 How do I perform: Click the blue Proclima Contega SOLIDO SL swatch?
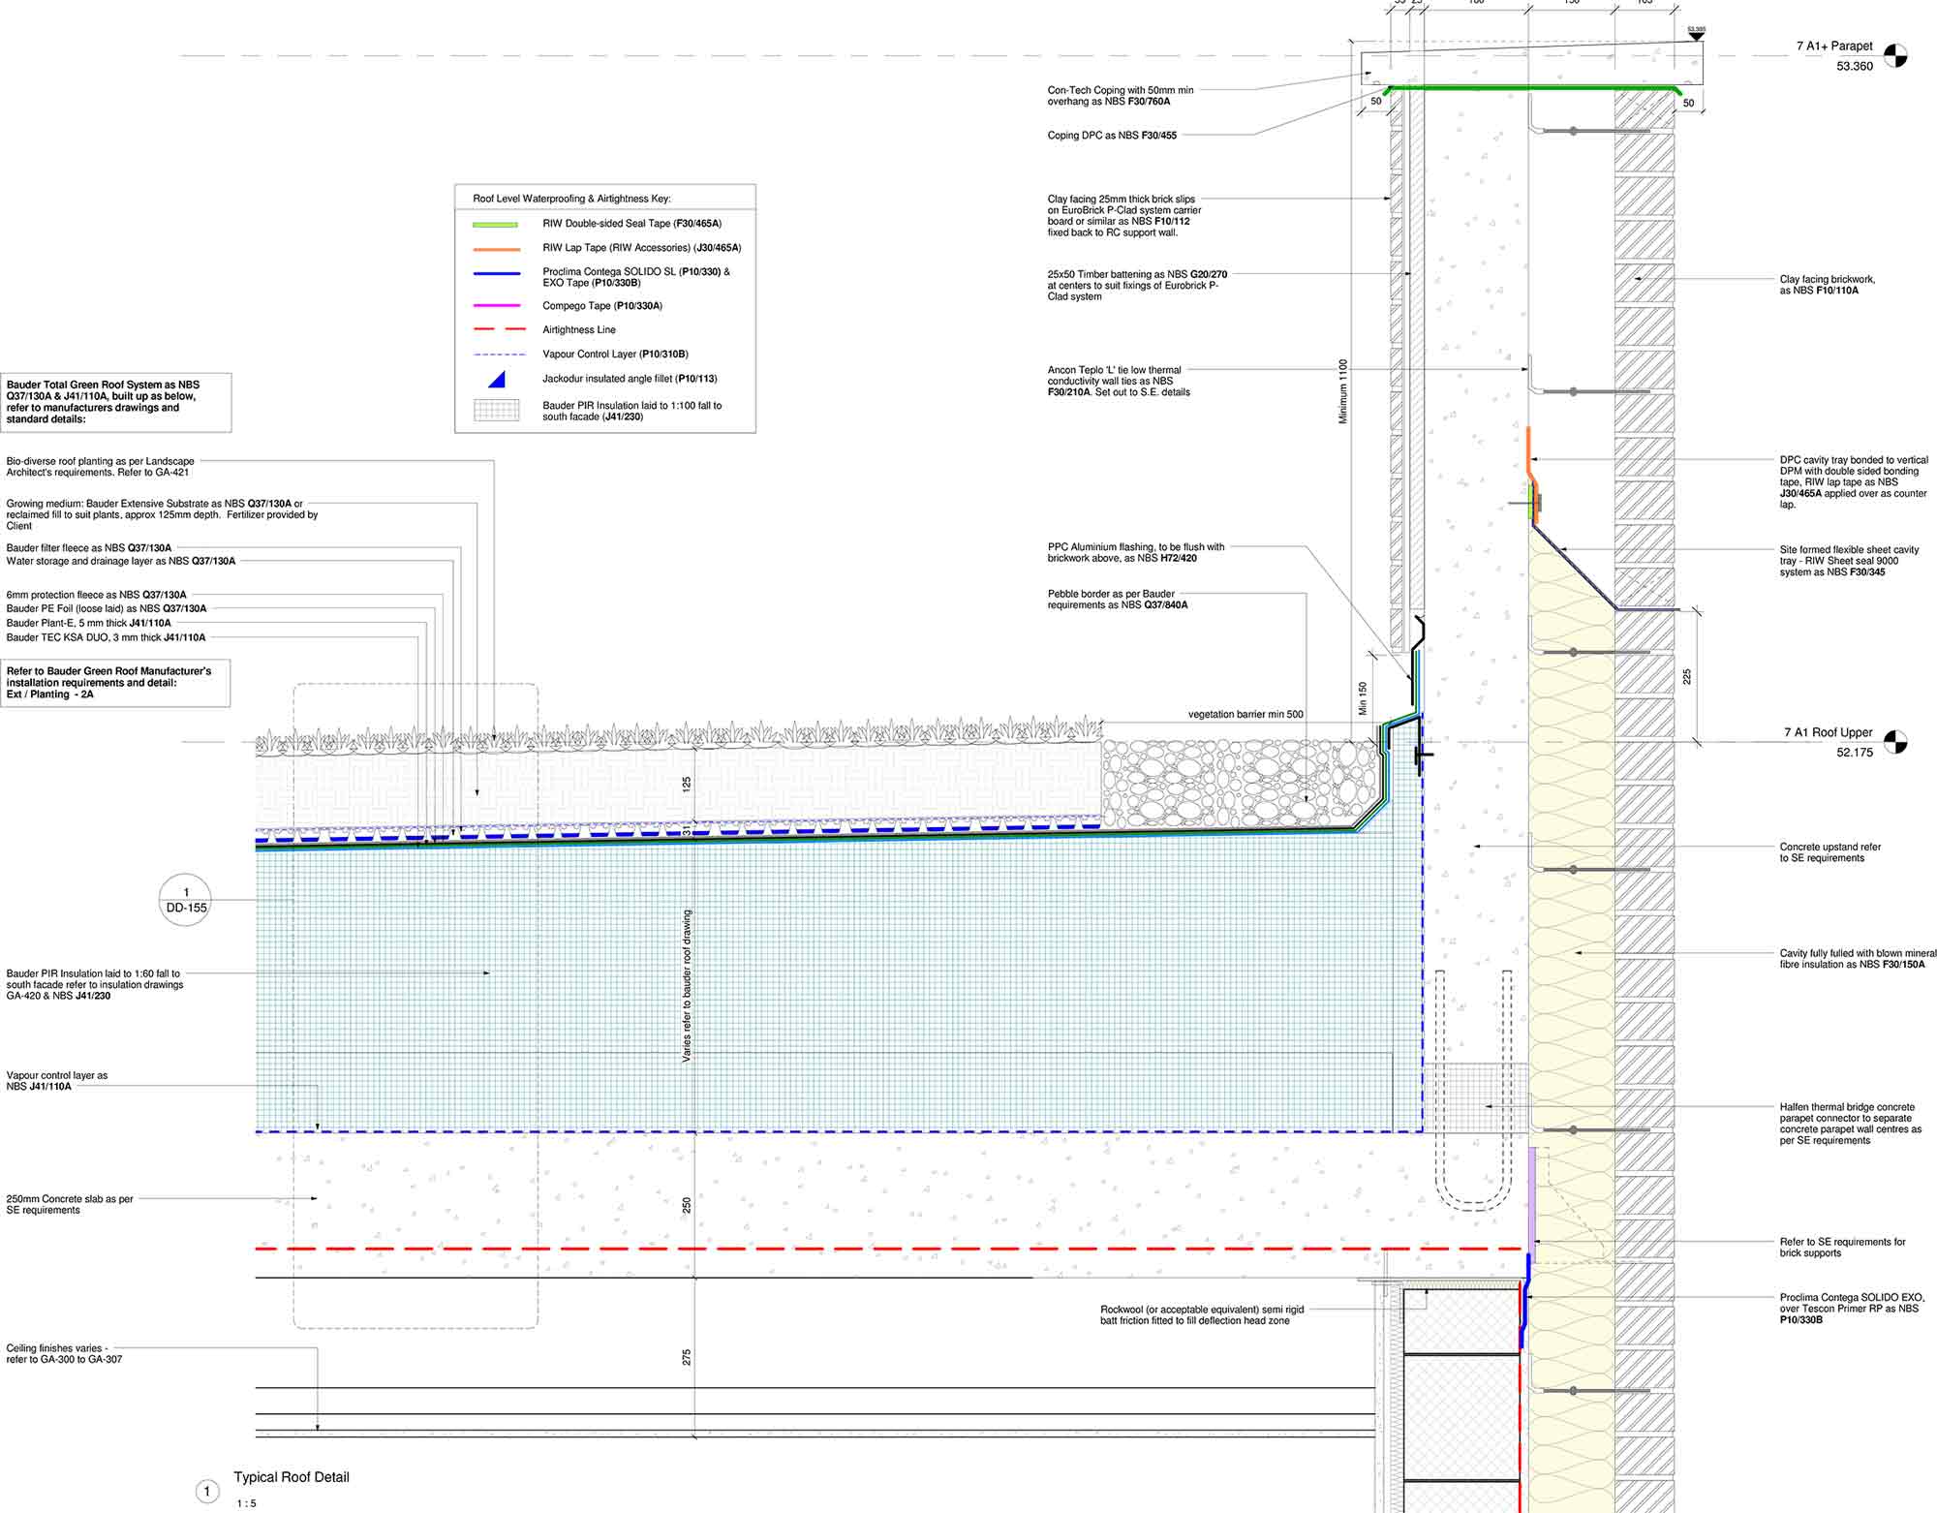[x=496, y=273]
